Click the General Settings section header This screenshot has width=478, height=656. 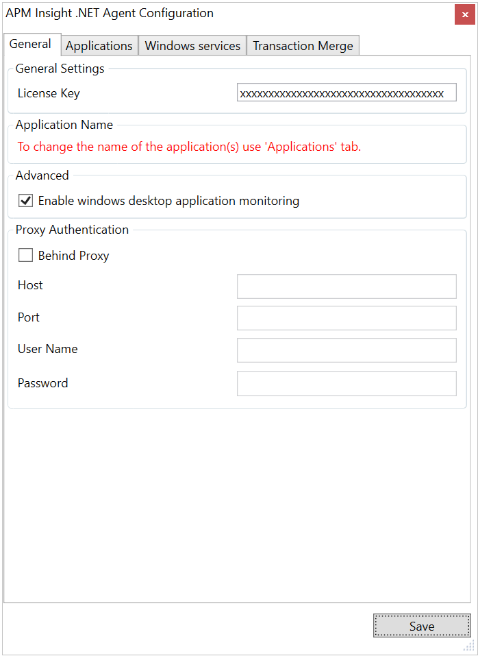tap(60, 69)
